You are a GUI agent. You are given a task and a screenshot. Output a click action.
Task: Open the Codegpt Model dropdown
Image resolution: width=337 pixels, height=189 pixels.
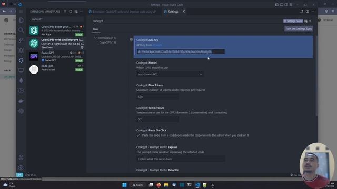click(x=170, y=74)
